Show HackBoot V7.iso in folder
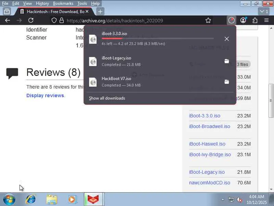Image resolution: width=274 pixels, height=206 pixels. click(227, 82)
